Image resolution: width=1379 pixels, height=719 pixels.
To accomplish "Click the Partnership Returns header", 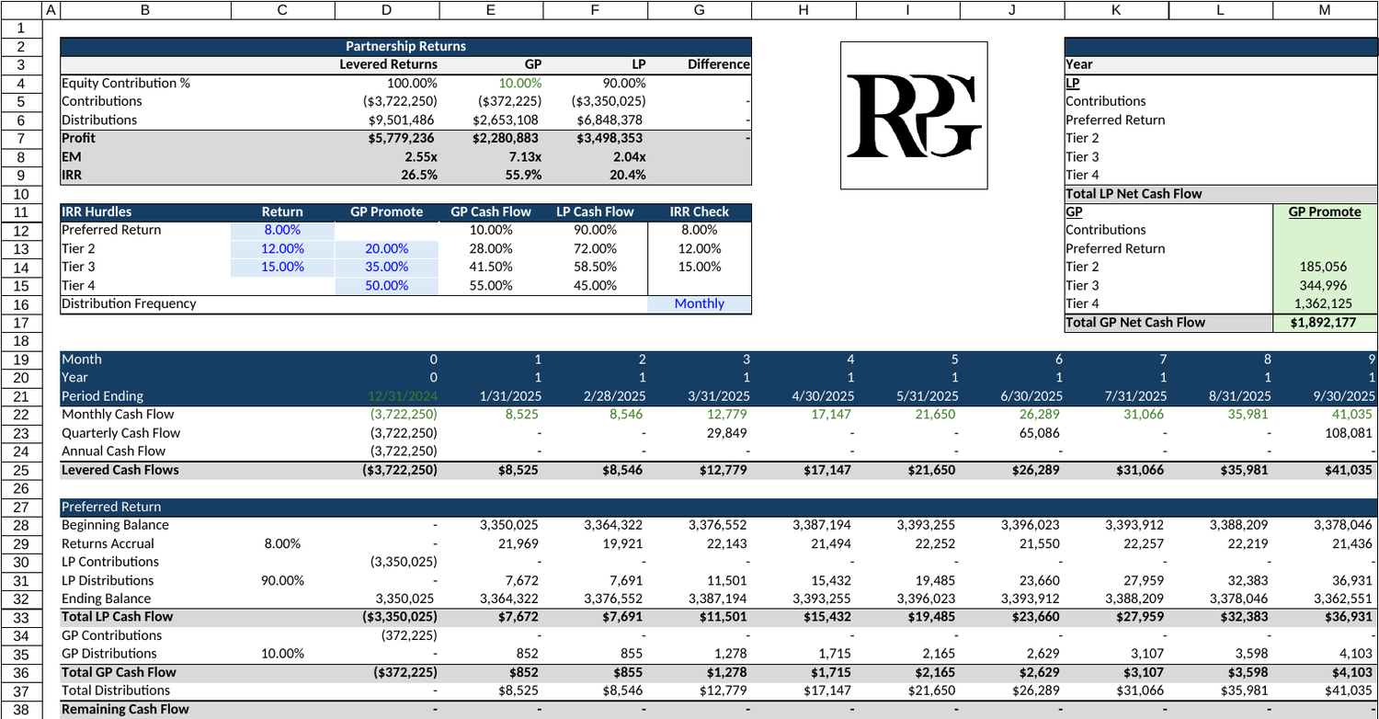I will 405,47.
